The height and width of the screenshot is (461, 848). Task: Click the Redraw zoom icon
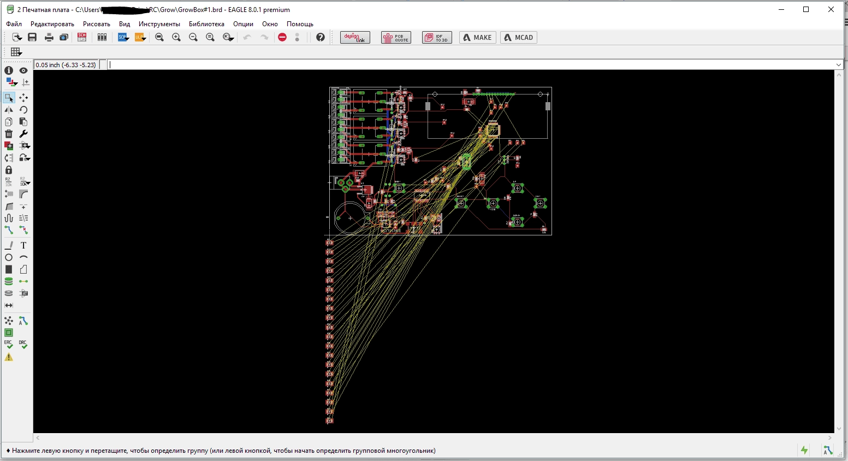tap(210, 37)
